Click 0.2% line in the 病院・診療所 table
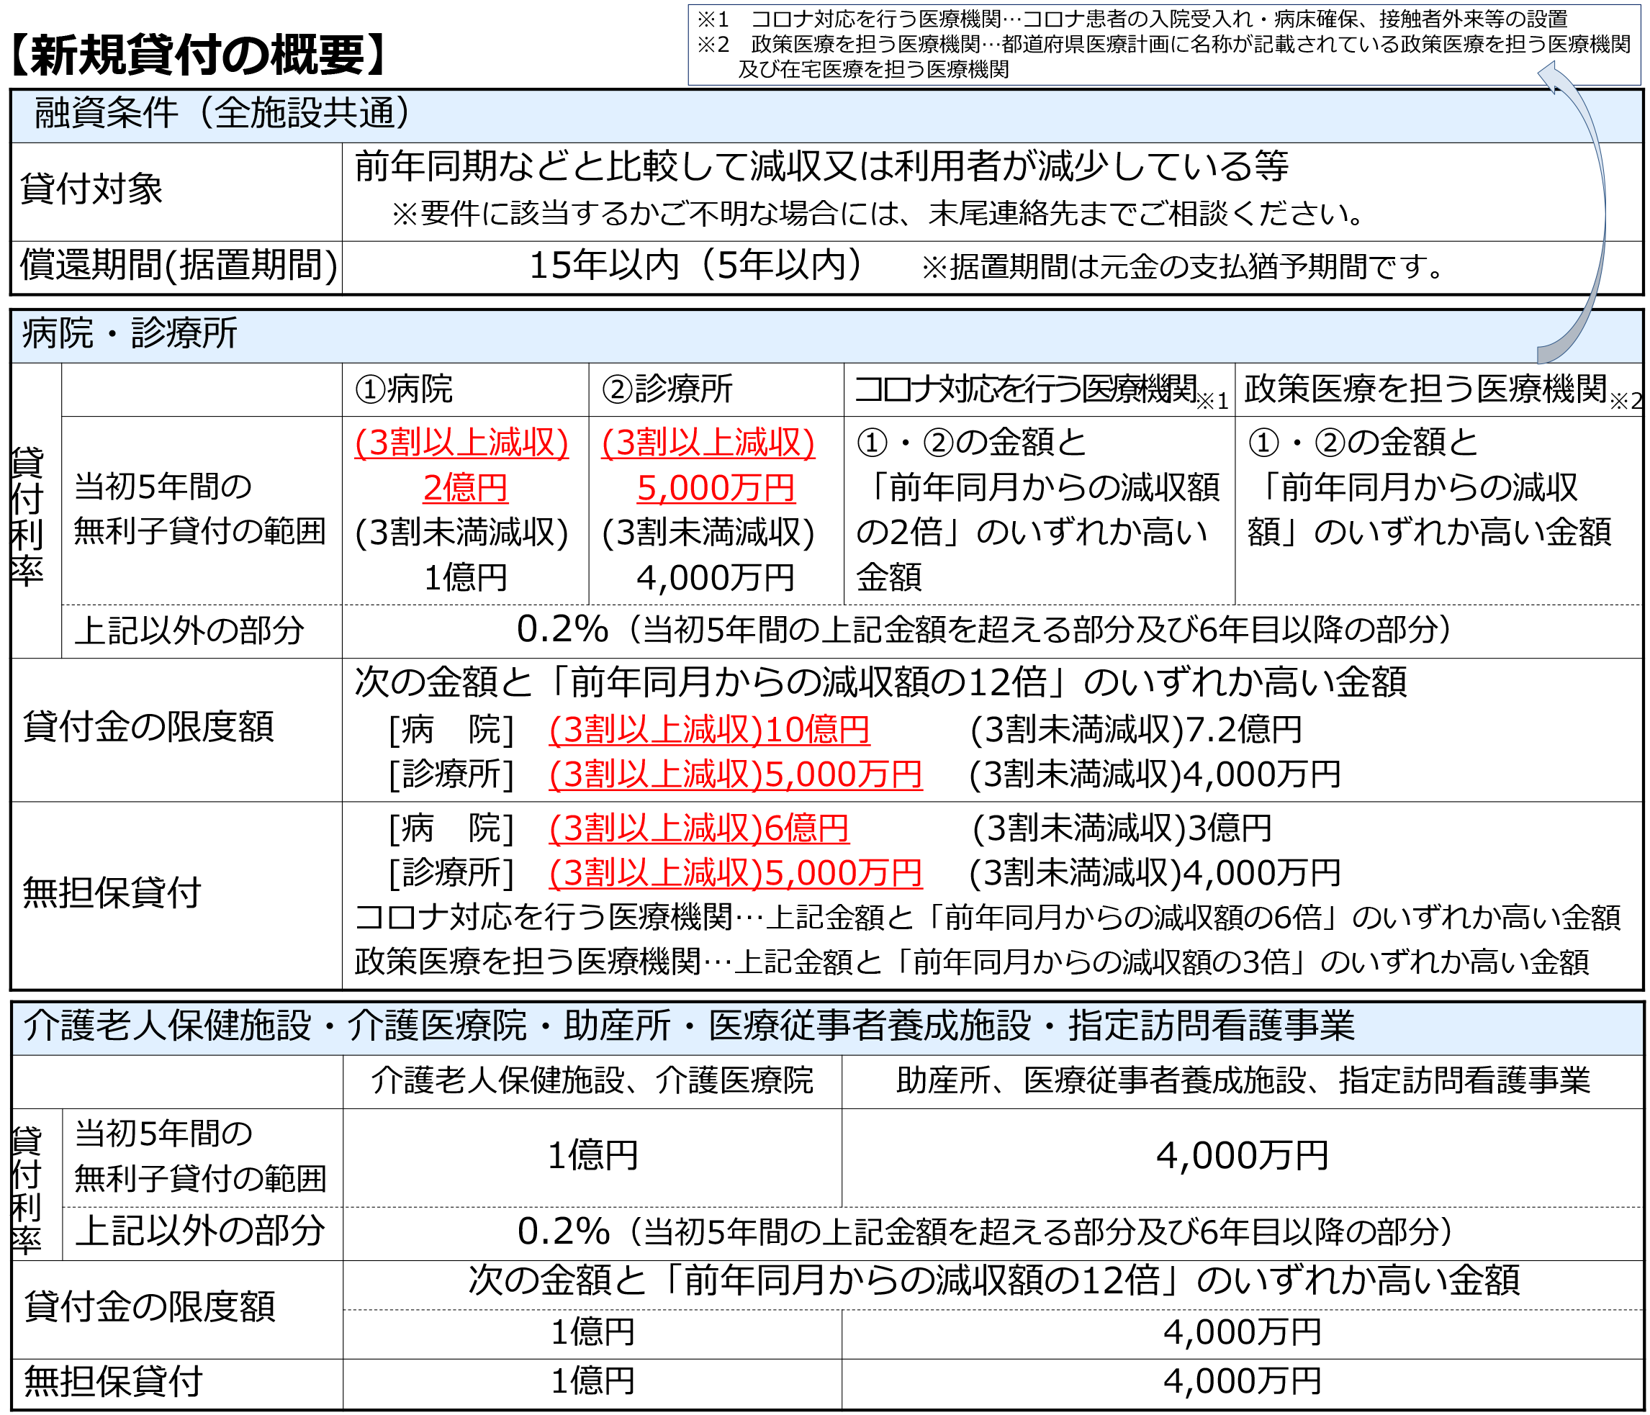1650x1415 pixels. (985, 630)
